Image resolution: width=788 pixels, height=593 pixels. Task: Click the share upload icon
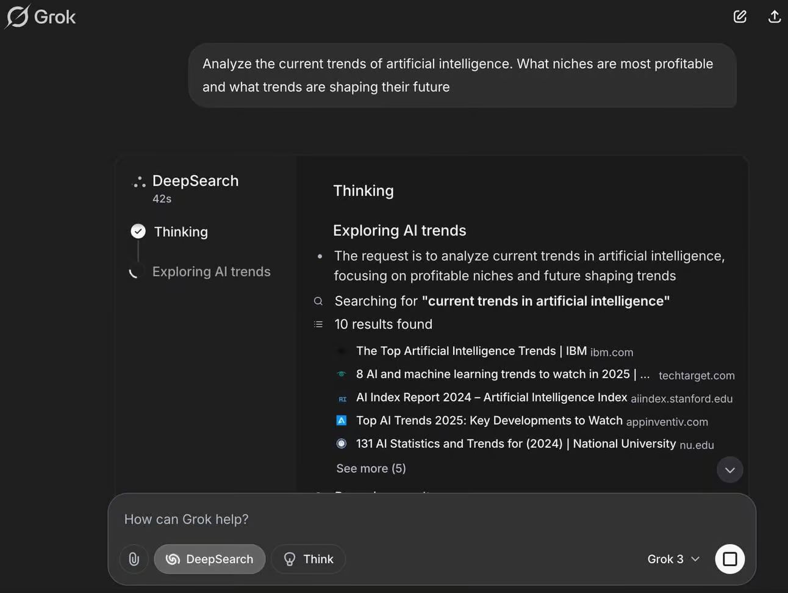tap(774, 16)
